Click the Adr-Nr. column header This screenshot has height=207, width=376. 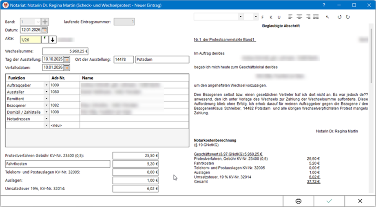tap(64, 78)
